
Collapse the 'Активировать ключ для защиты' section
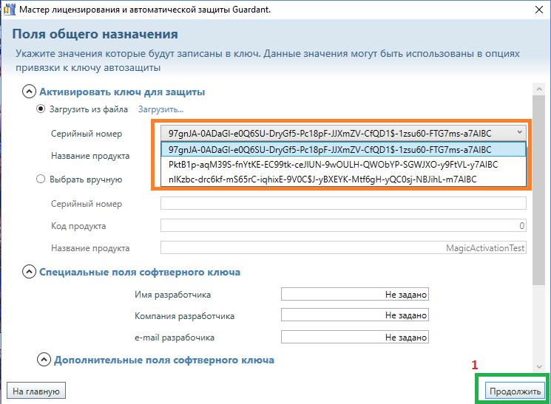29,92
